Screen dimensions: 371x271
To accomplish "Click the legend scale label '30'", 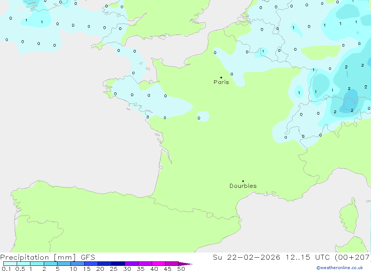I will coord(127,269).
